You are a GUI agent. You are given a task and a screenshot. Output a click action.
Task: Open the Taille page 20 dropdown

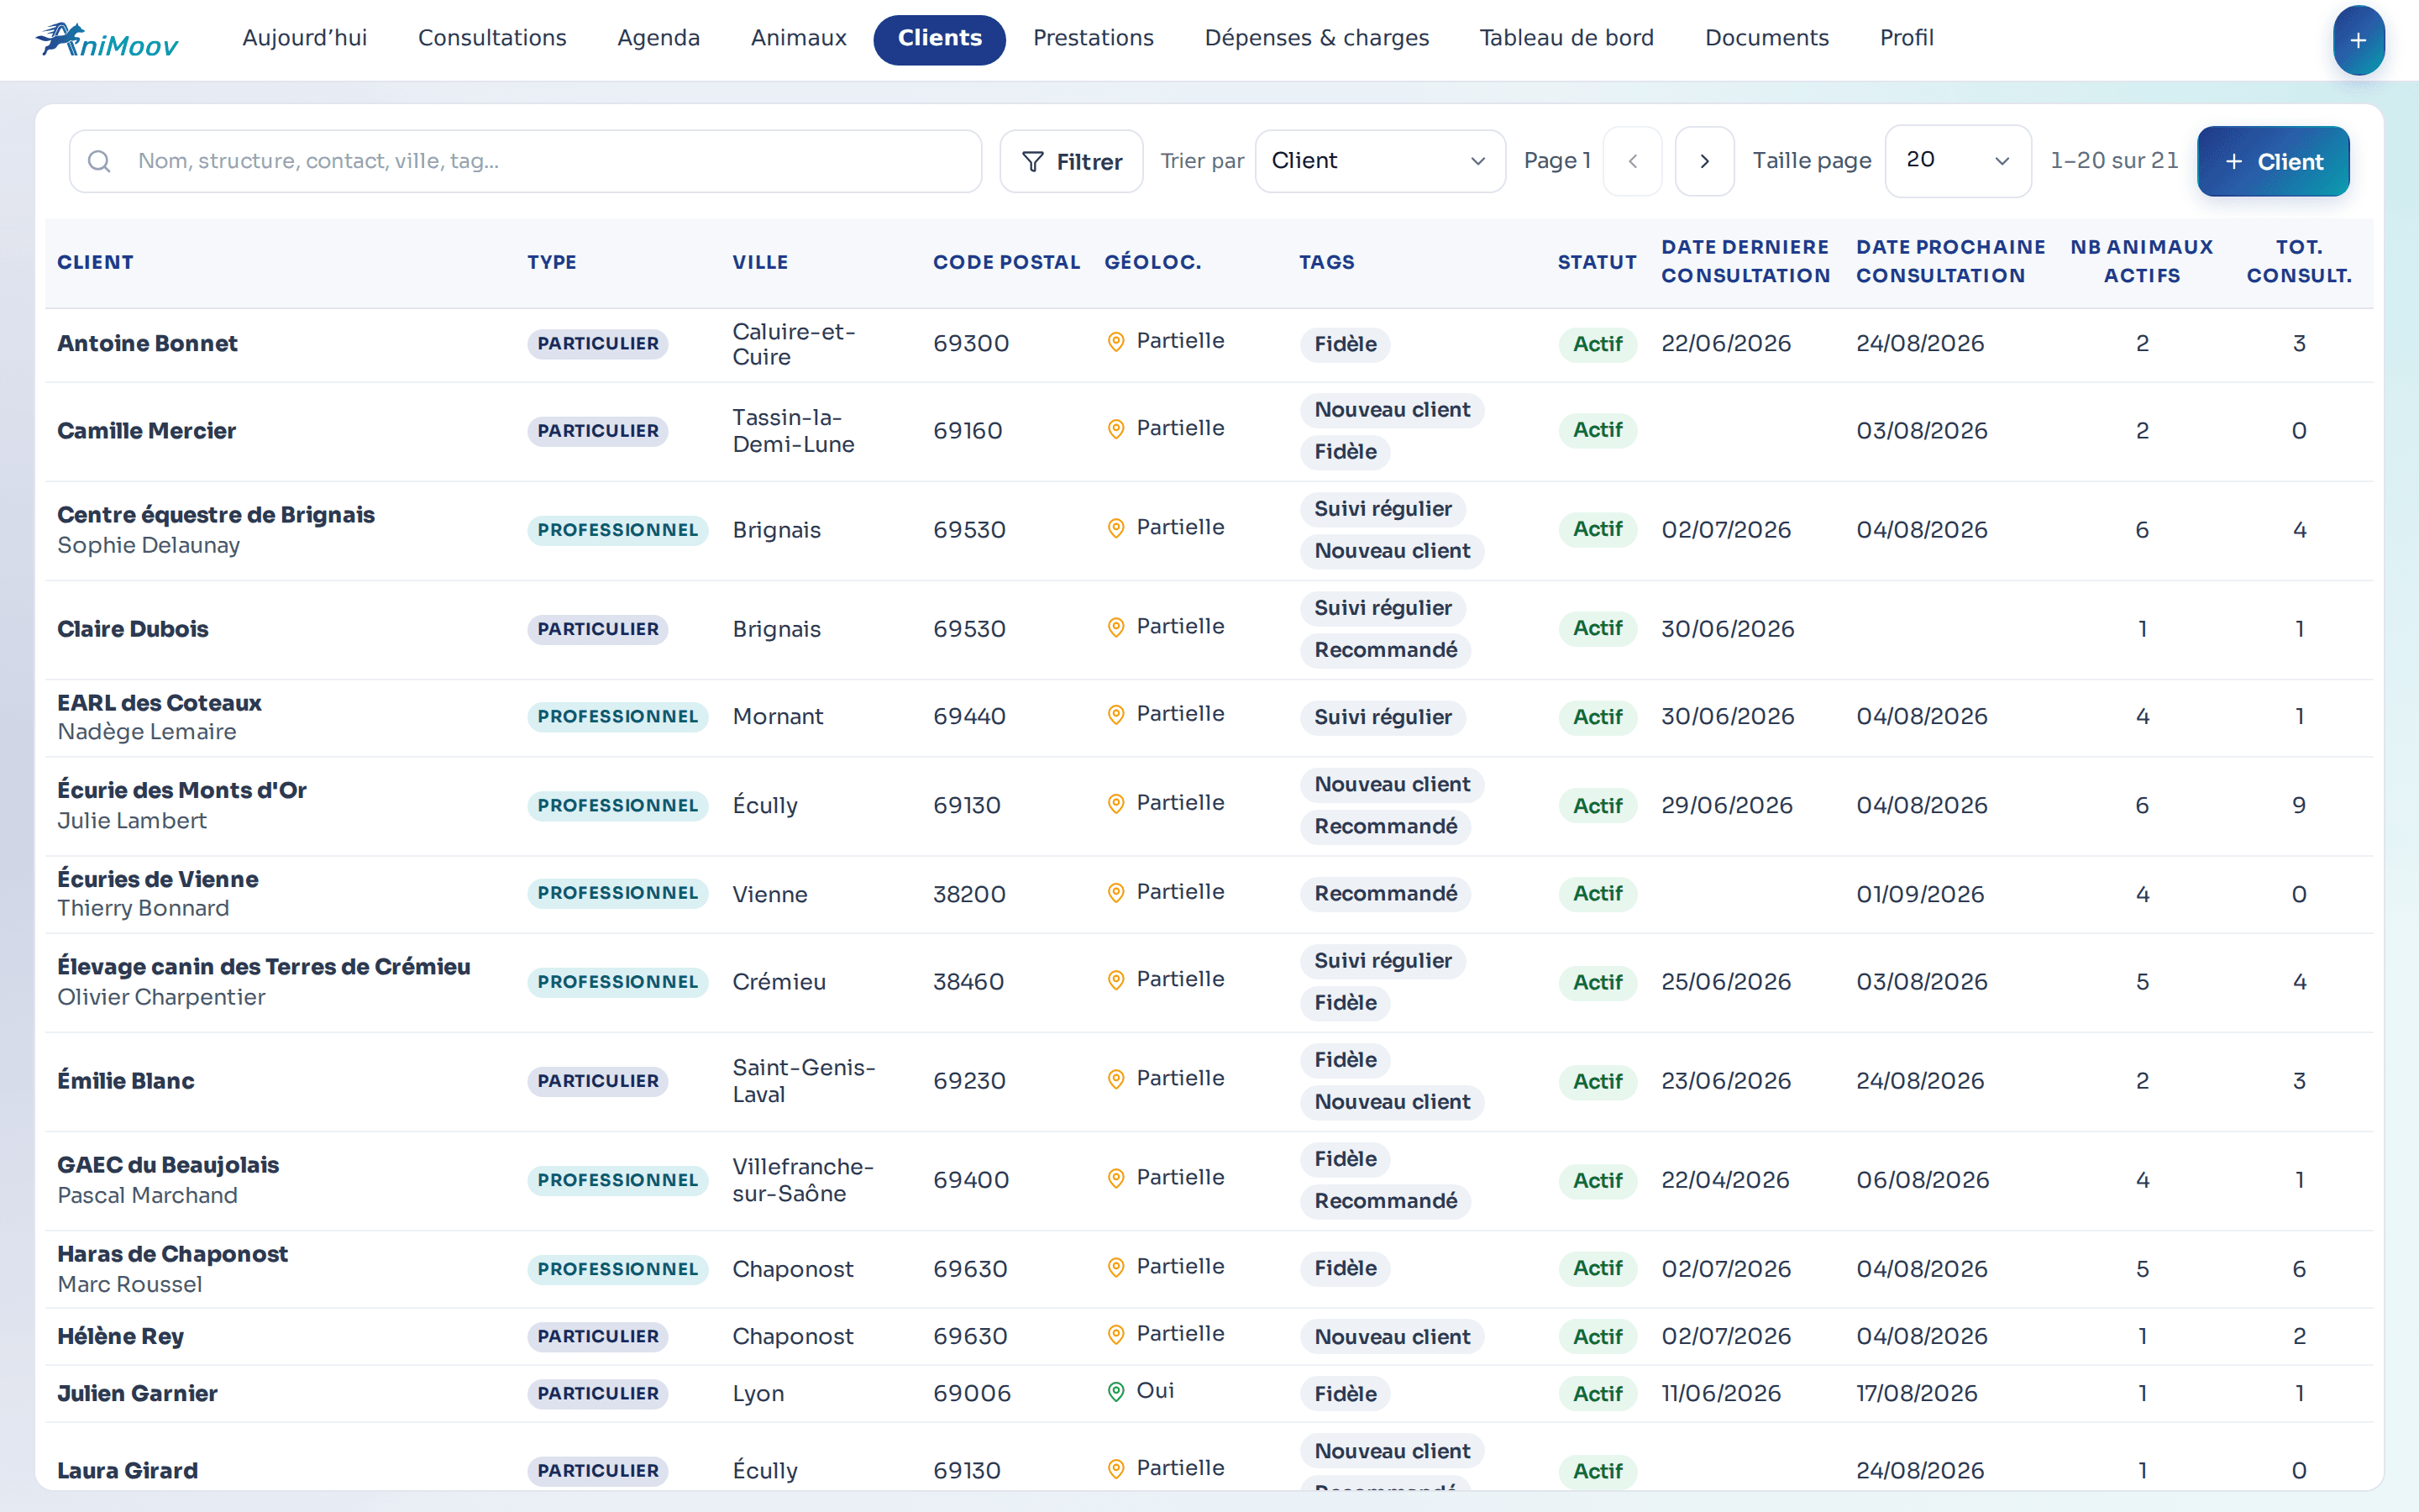click(1957, 161)
